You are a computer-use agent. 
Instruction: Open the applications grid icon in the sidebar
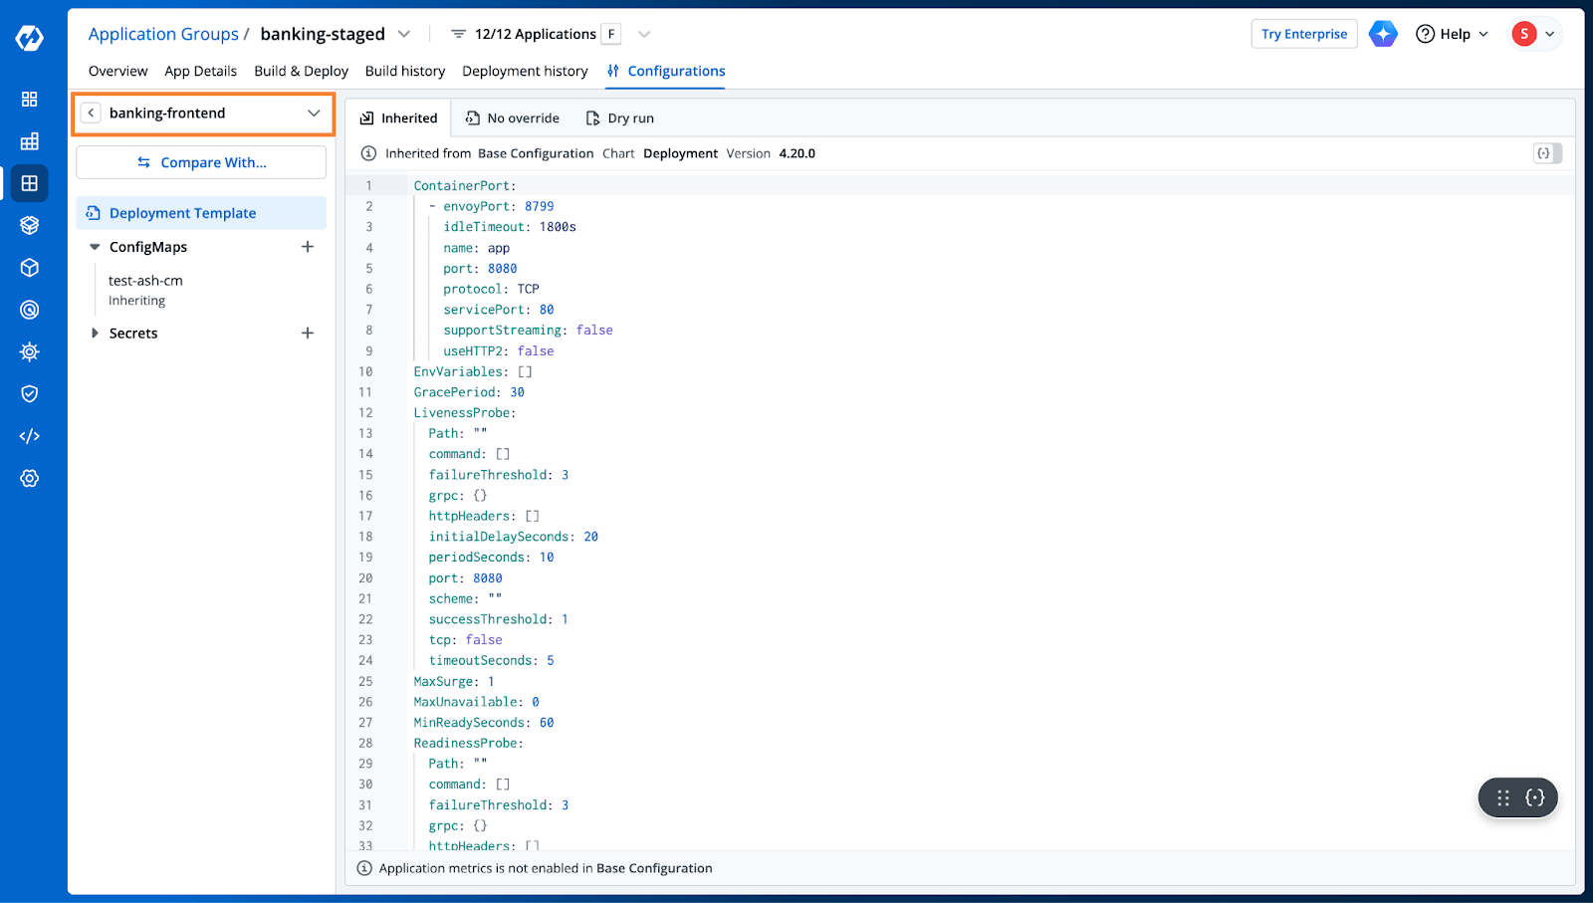click(30, 100)
